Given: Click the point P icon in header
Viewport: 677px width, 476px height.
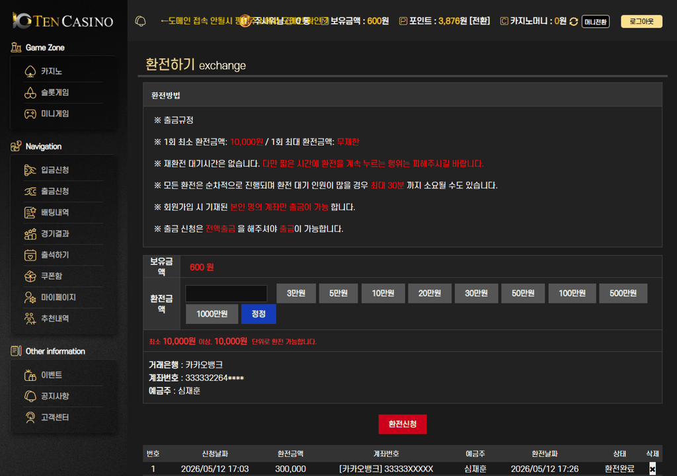Looking at the screenshot, I should click(x=403, y=20).
